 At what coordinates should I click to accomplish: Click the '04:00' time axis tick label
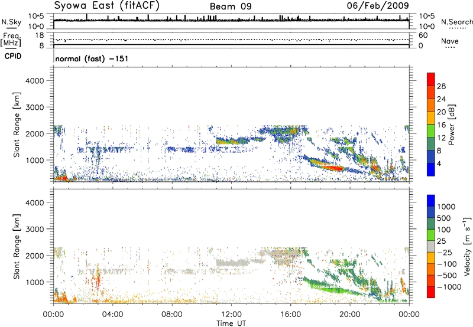[112, 315]
